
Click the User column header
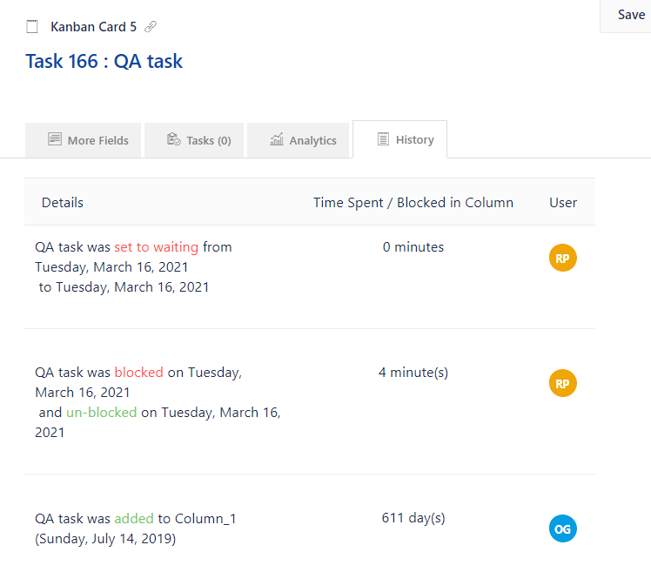click(563, 202)
